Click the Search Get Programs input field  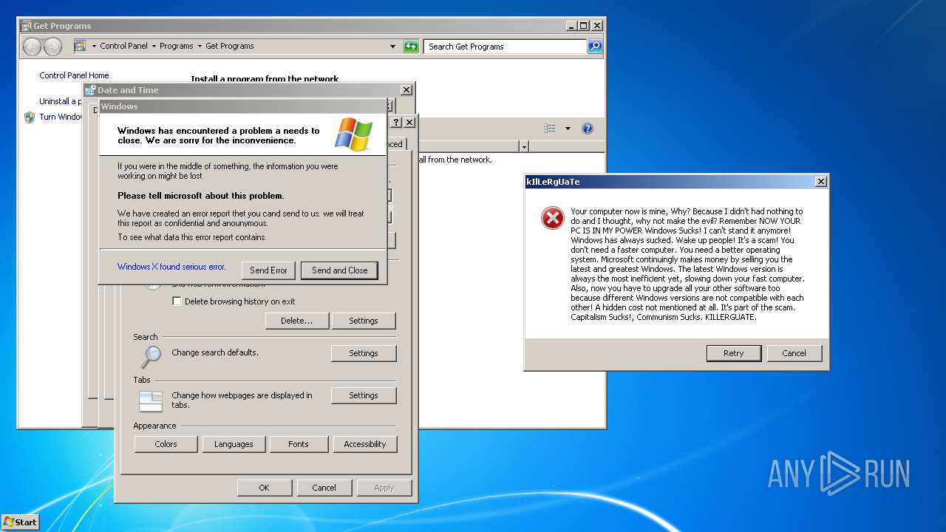click(506, 47)
